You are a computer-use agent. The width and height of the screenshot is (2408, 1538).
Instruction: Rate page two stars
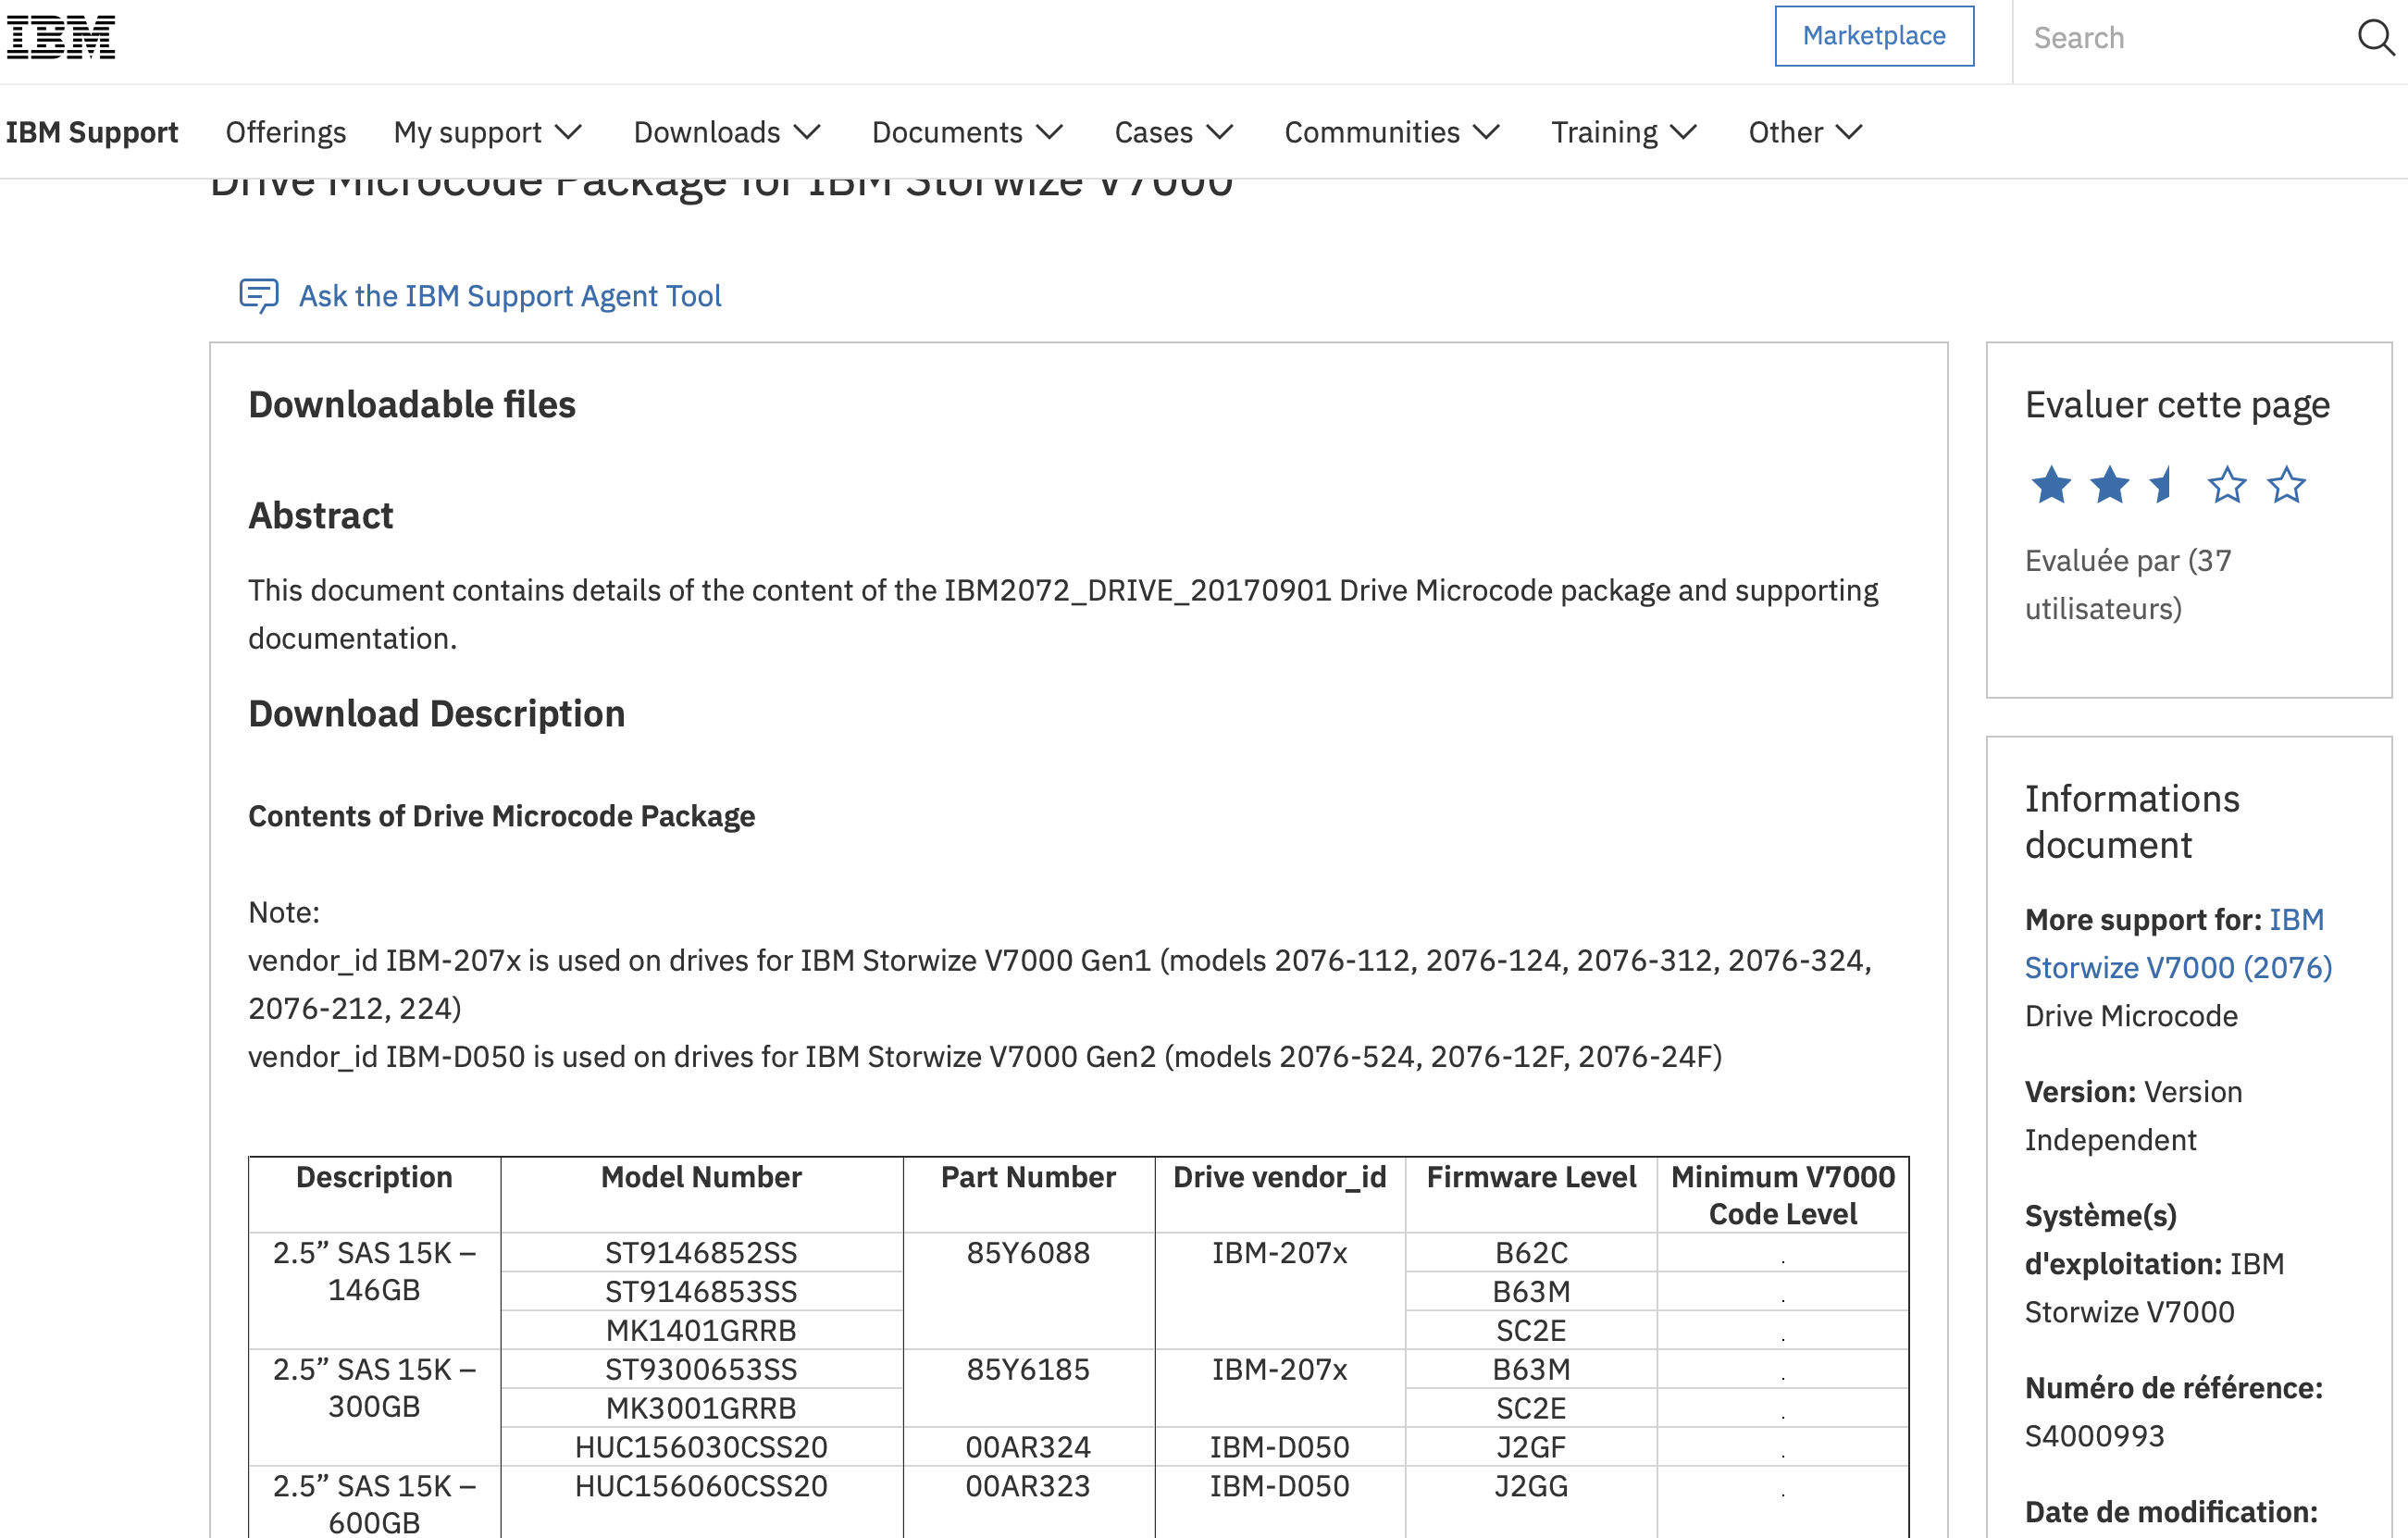point(2110,486)
